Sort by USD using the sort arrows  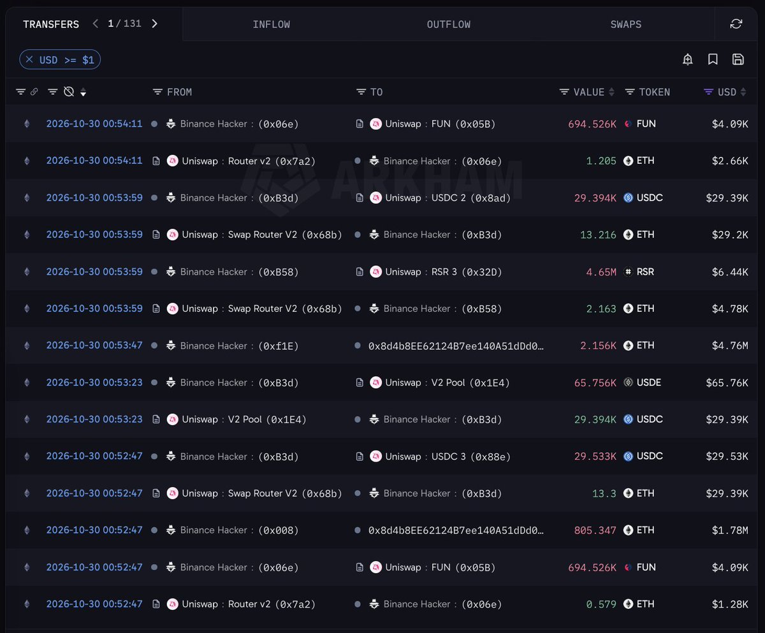744,92
